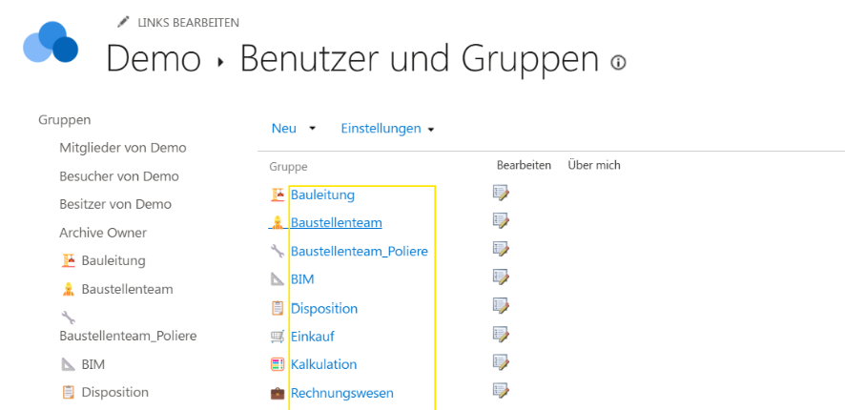Viewport: 845px width, 410px height.
Task: Open edit icon next to BIM group
Action: [501, 277]
